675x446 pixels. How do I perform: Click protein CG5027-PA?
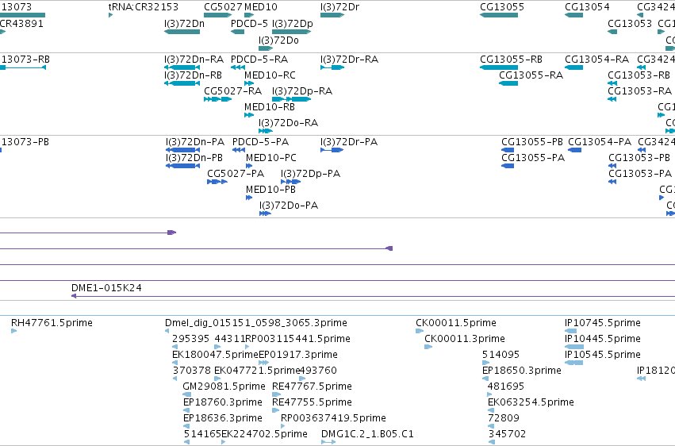236,174
